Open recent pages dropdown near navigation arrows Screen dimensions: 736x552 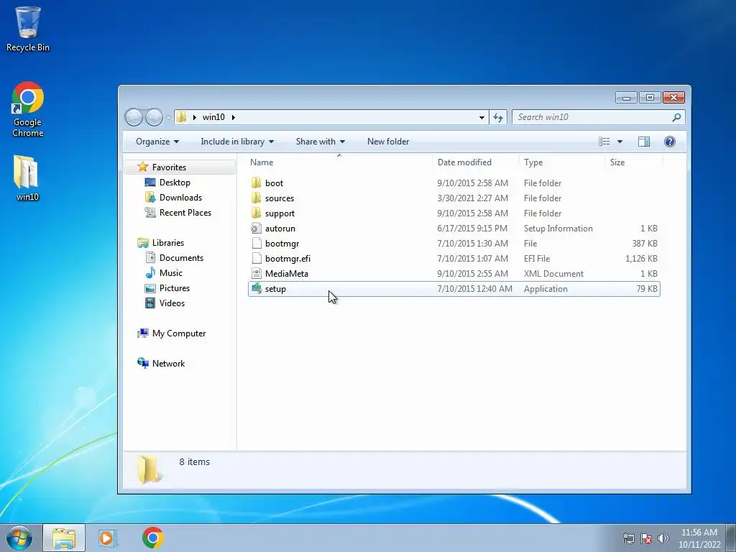168,117
